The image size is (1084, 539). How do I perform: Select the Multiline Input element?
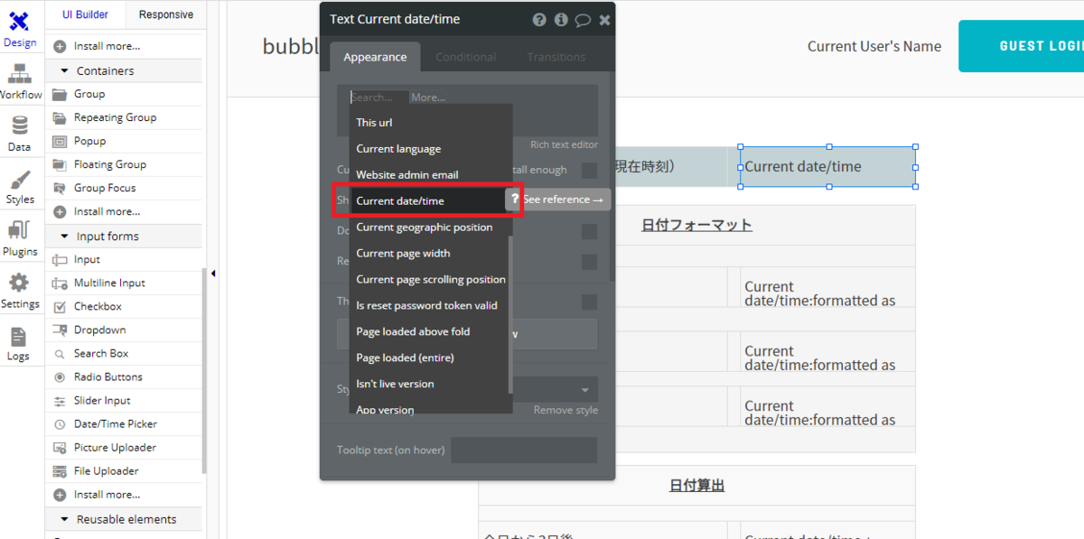[125, 283]
